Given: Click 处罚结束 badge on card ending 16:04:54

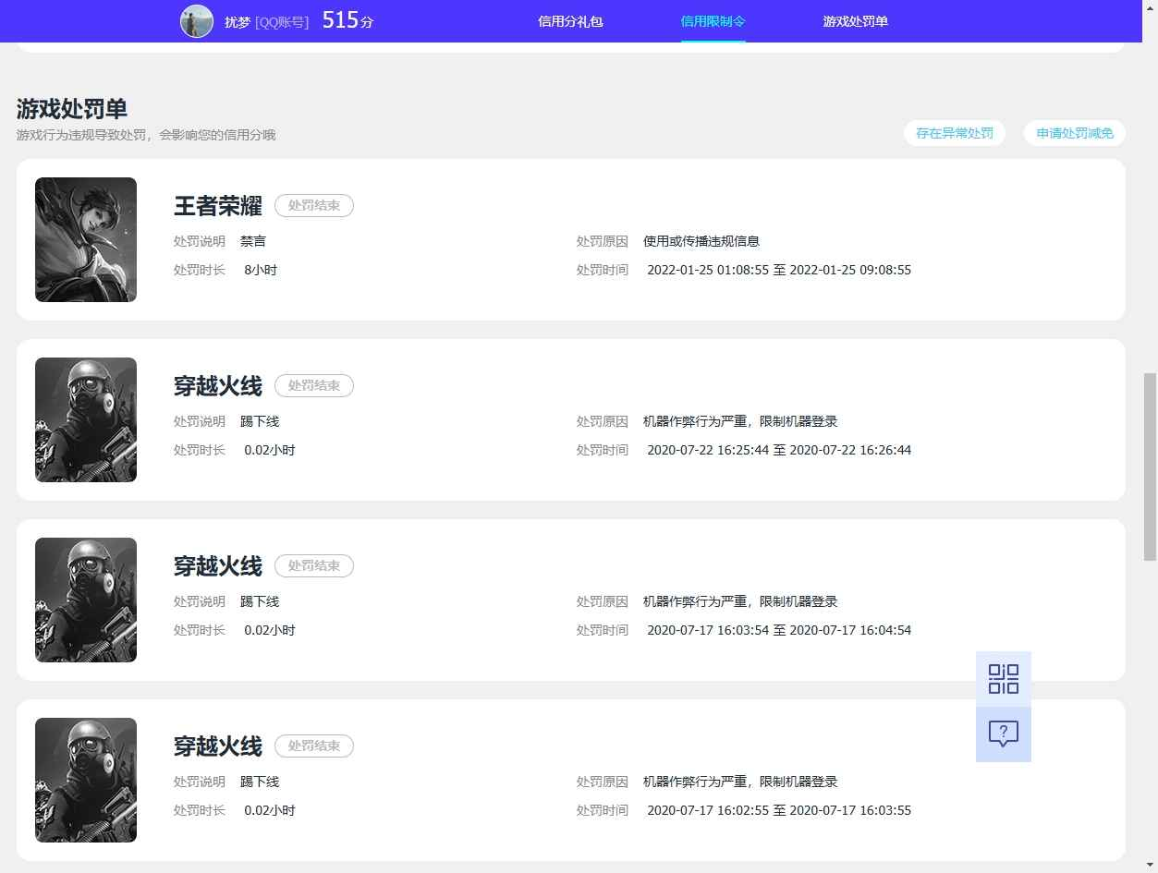Looking at the screenshot, I should click(x=314, y=565).
